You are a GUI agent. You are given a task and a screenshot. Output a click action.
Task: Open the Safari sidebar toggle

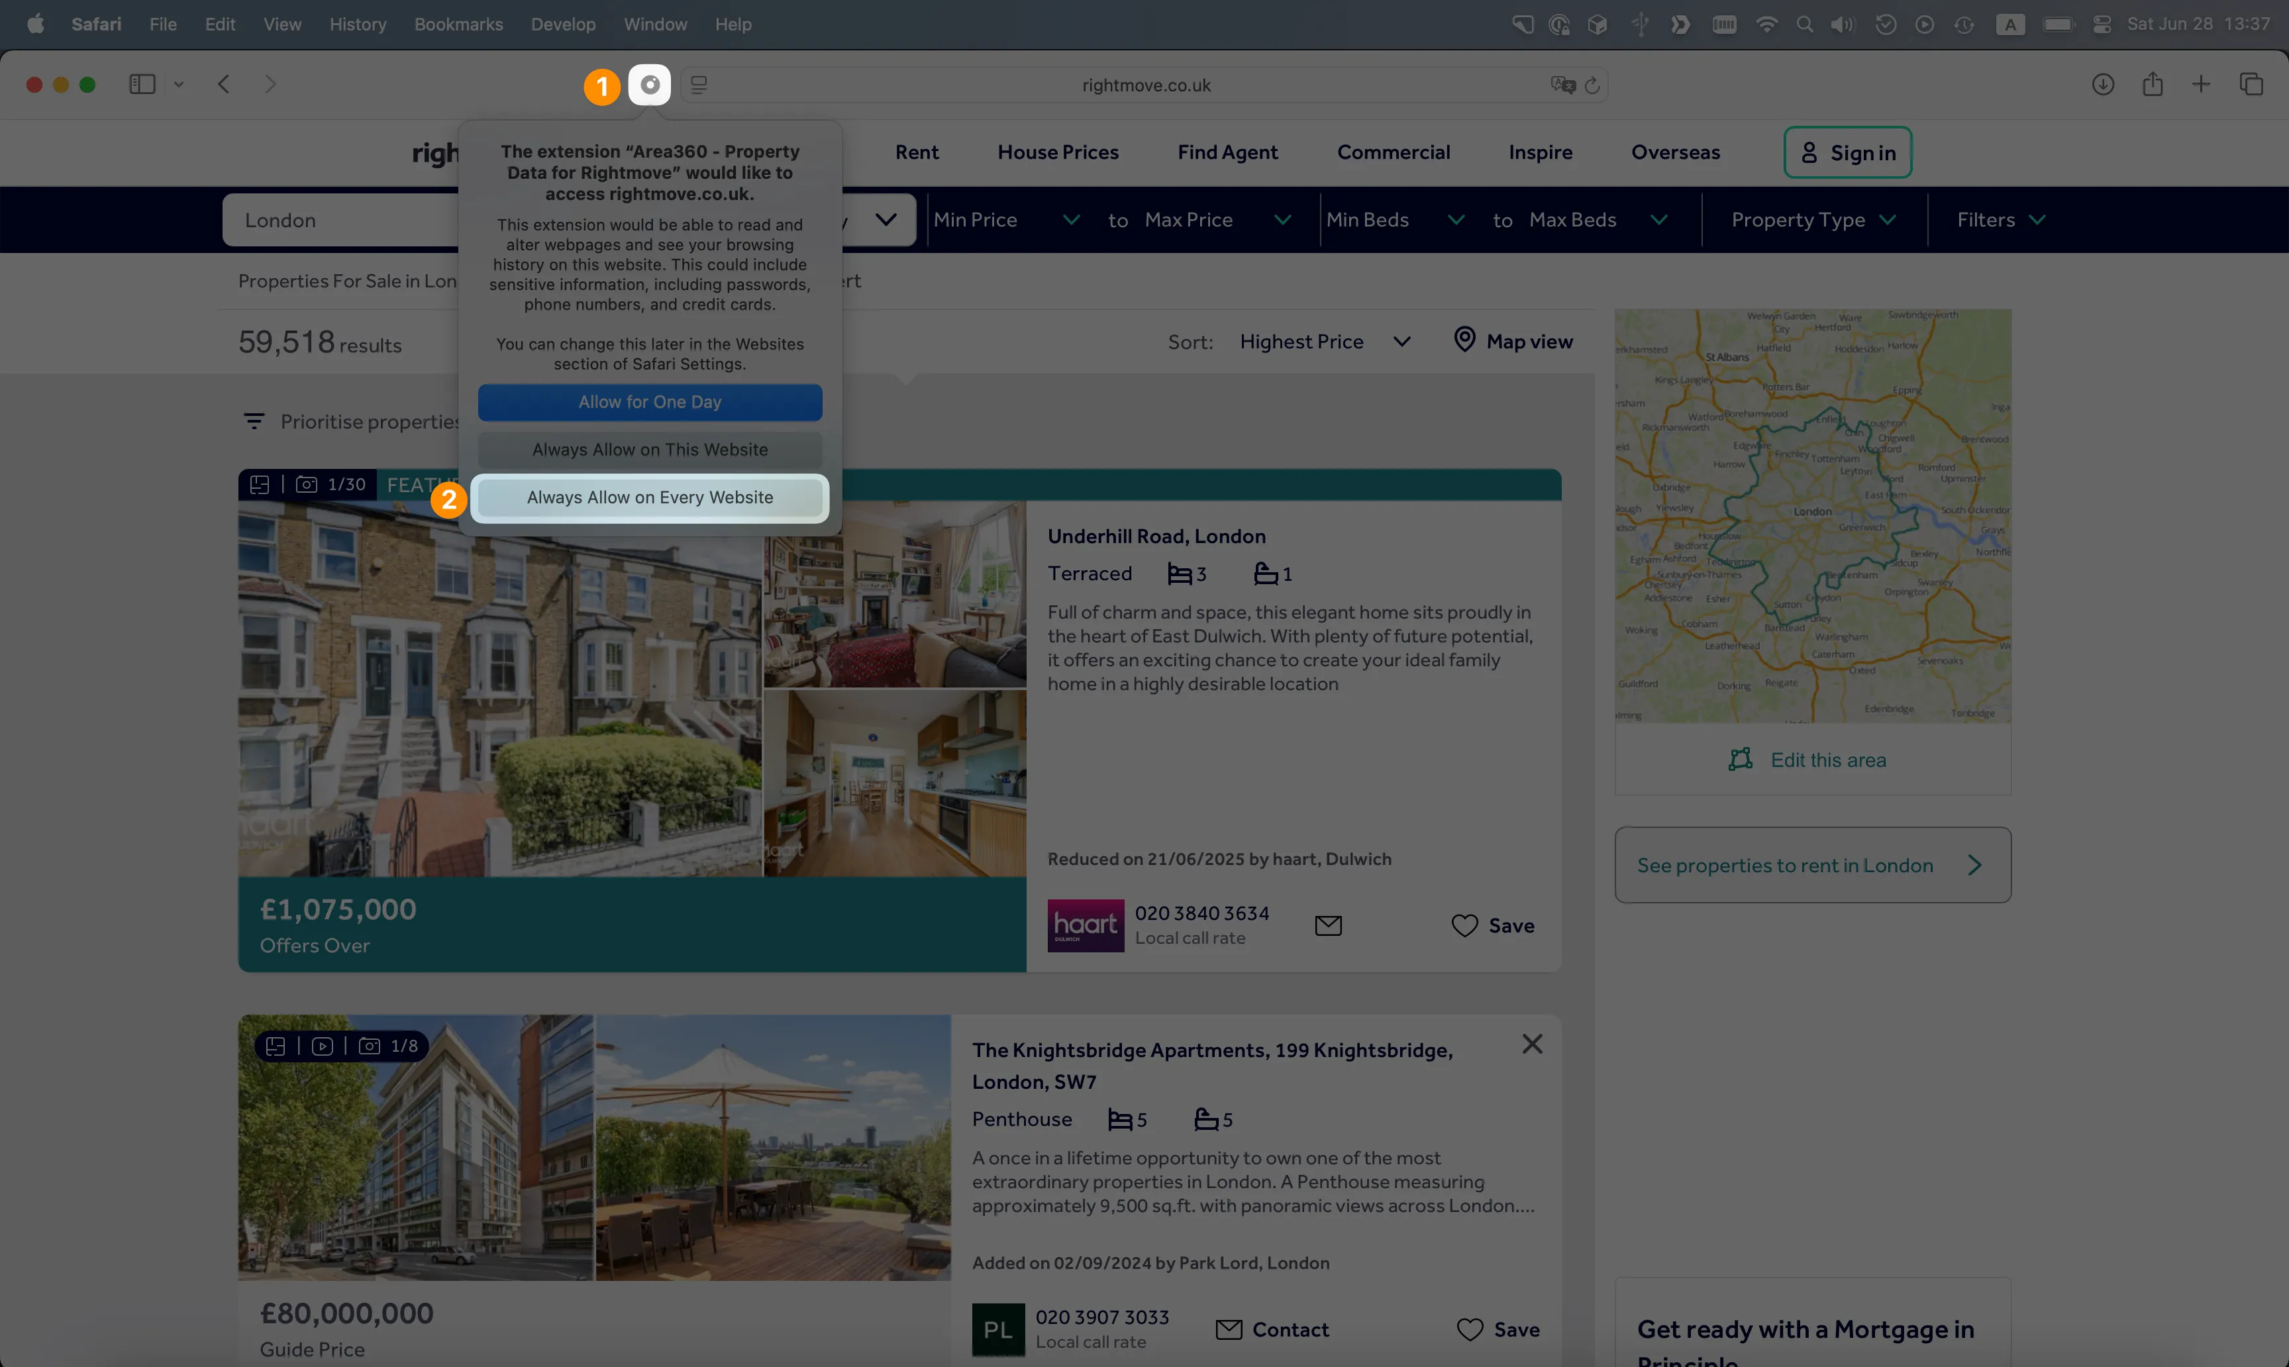[142, 85]
